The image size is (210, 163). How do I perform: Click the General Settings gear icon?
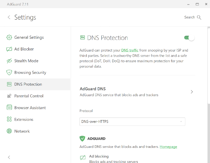click(x=9, y=37)
